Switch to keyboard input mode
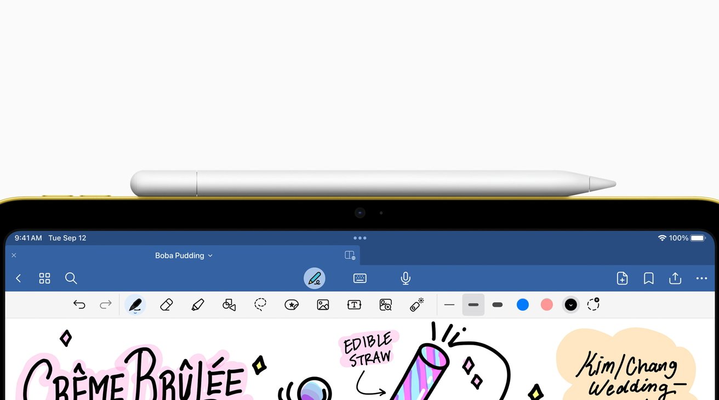The height and width of the screenshot is (400, 719). (360, 278)
